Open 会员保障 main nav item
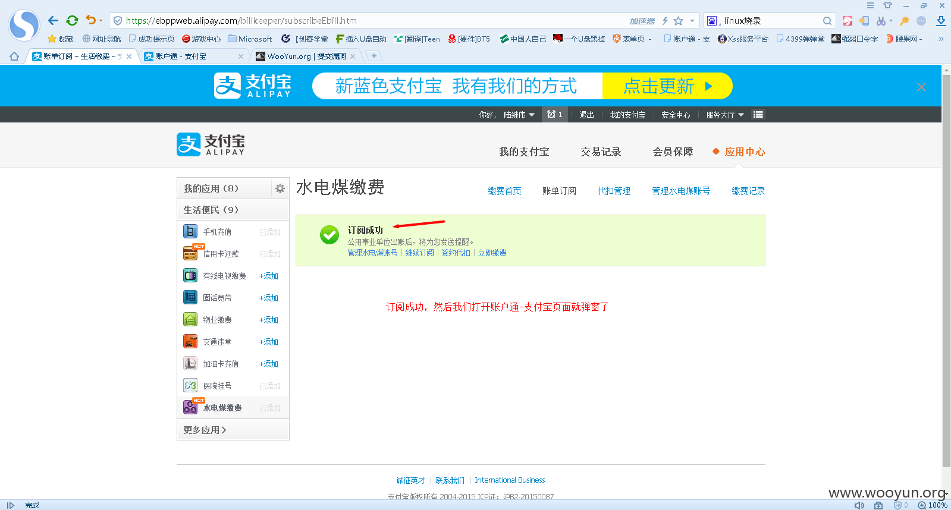The image size is (951, 510). (x=673, y=152)
